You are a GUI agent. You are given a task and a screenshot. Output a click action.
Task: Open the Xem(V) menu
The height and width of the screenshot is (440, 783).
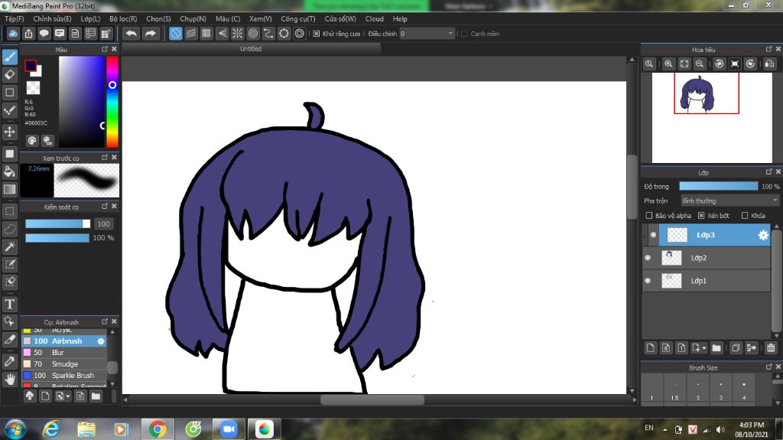pos(260,19)
